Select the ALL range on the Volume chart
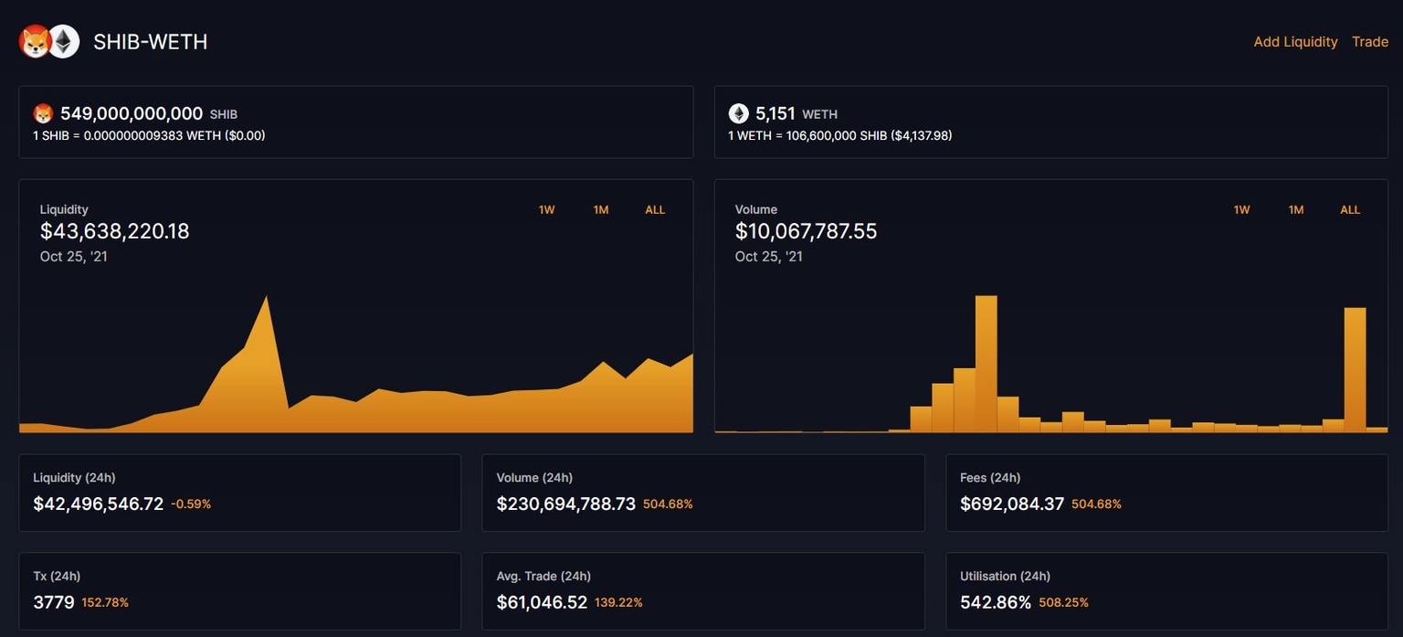The width and height of the screenshot is (1403, 637). [x=1350, y=209]
